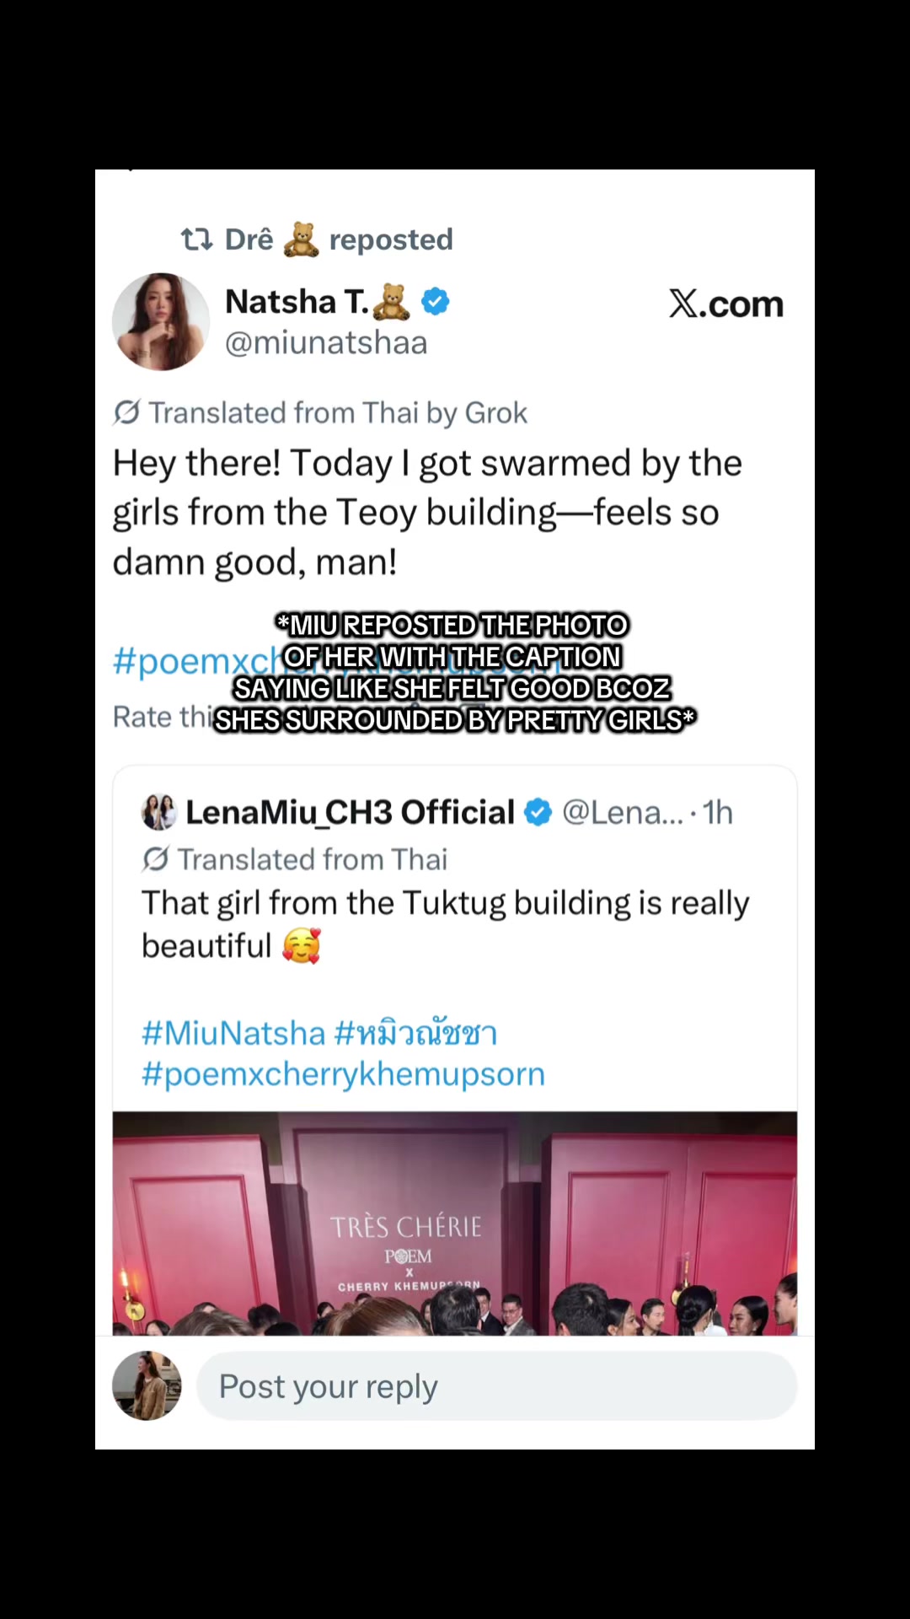
Task: Open the quoted tweet text about Tuktug building
Action: [x=445, y=924]
